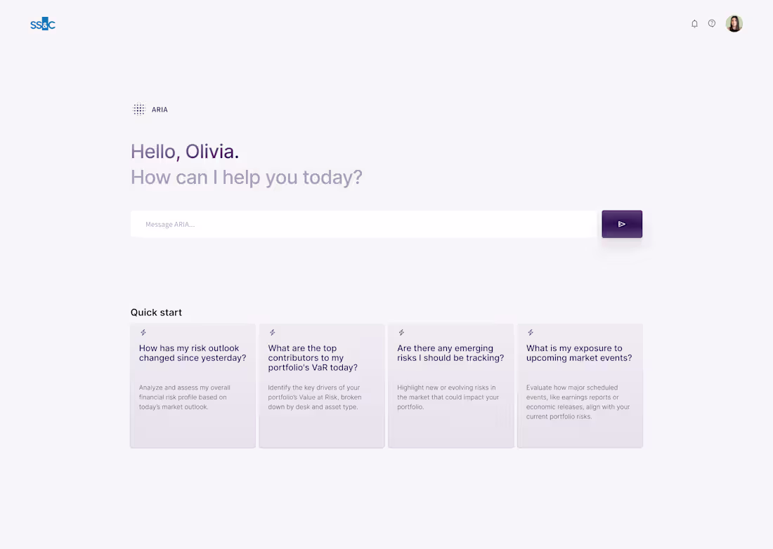773x549 pixels.
Task: Choose 'exposure to upcoming market events' prompt
Action: 579,353
